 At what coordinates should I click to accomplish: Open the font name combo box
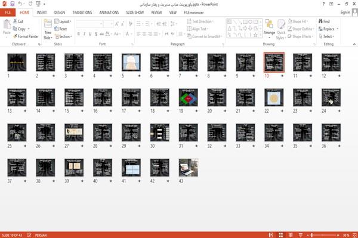point(89,24)
